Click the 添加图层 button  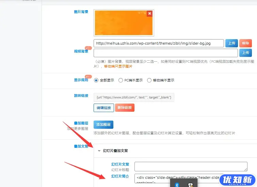click(103, 125)
